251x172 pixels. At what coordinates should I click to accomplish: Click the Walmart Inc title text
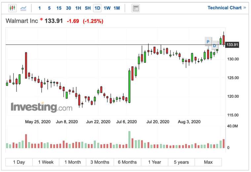point(22,21)
